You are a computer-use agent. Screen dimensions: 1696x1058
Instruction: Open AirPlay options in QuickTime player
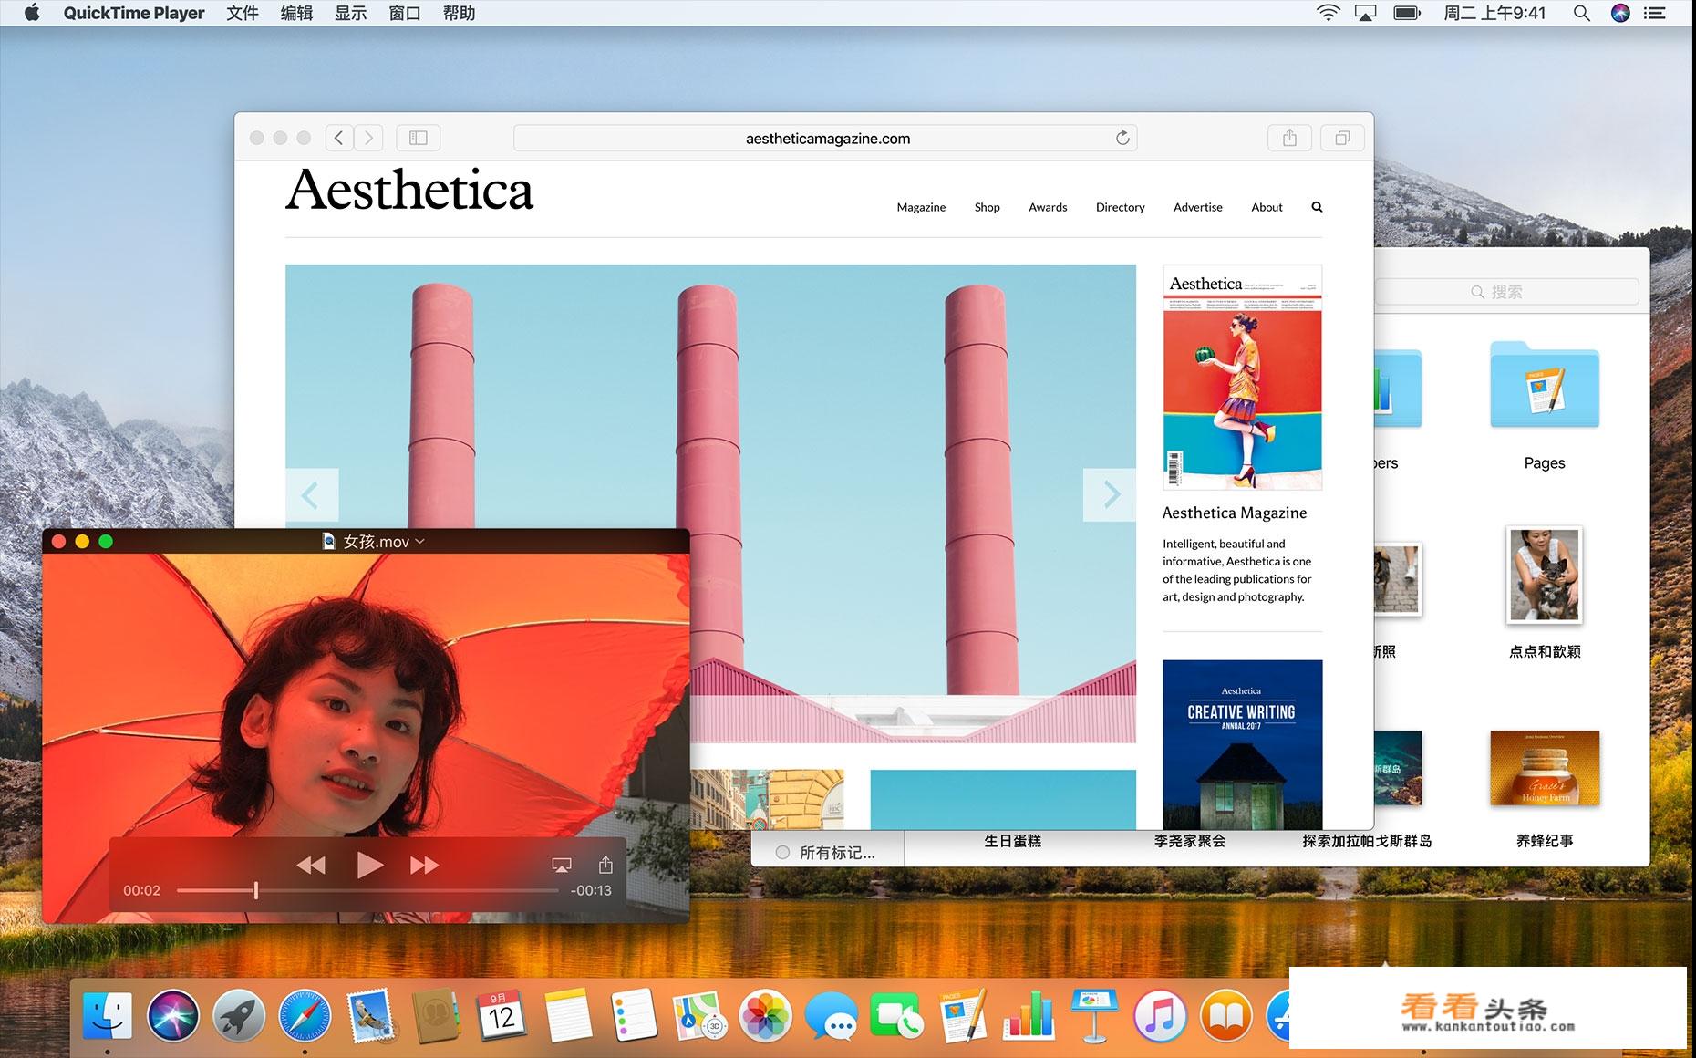point(562,865)
